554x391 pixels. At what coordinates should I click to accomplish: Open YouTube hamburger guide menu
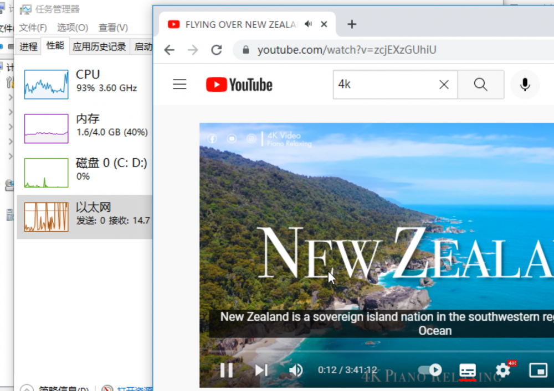pos(179,84)
